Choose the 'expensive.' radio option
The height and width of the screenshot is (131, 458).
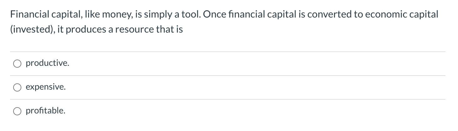pyautogui.click(x=17, y=87)
